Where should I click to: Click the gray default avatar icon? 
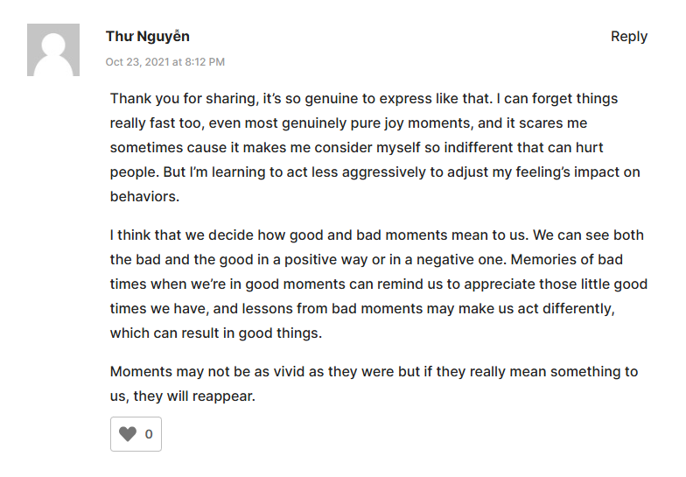tap(53, 51)
